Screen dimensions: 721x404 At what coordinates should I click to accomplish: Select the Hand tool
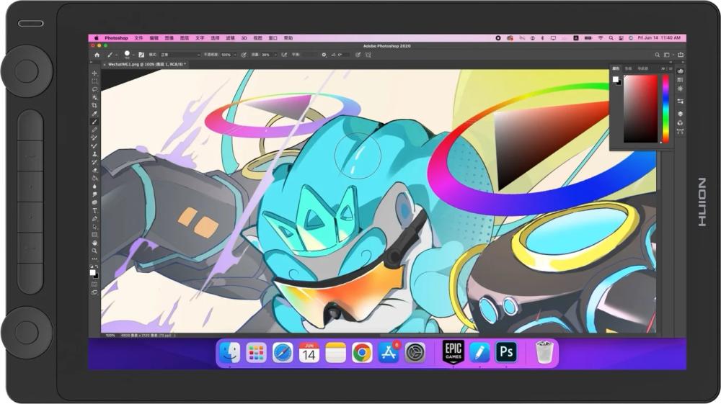coord(94,243)
